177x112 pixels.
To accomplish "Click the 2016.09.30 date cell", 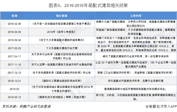I will [x=14, y=40].
